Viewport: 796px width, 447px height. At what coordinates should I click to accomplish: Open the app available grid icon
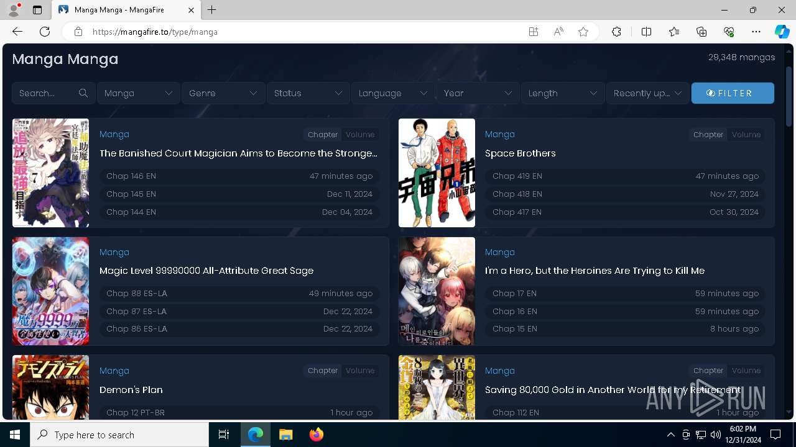point(534,32)
